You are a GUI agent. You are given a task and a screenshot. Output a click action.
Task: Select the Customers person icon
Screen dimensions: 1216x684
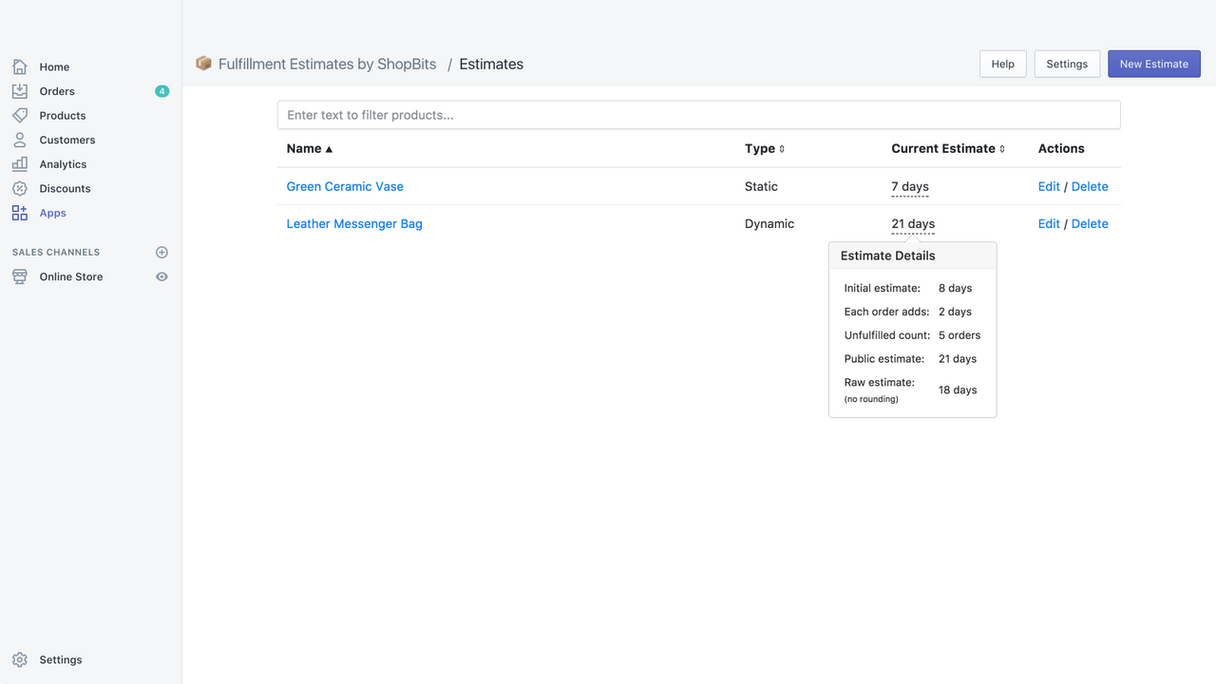coord(20,140)
